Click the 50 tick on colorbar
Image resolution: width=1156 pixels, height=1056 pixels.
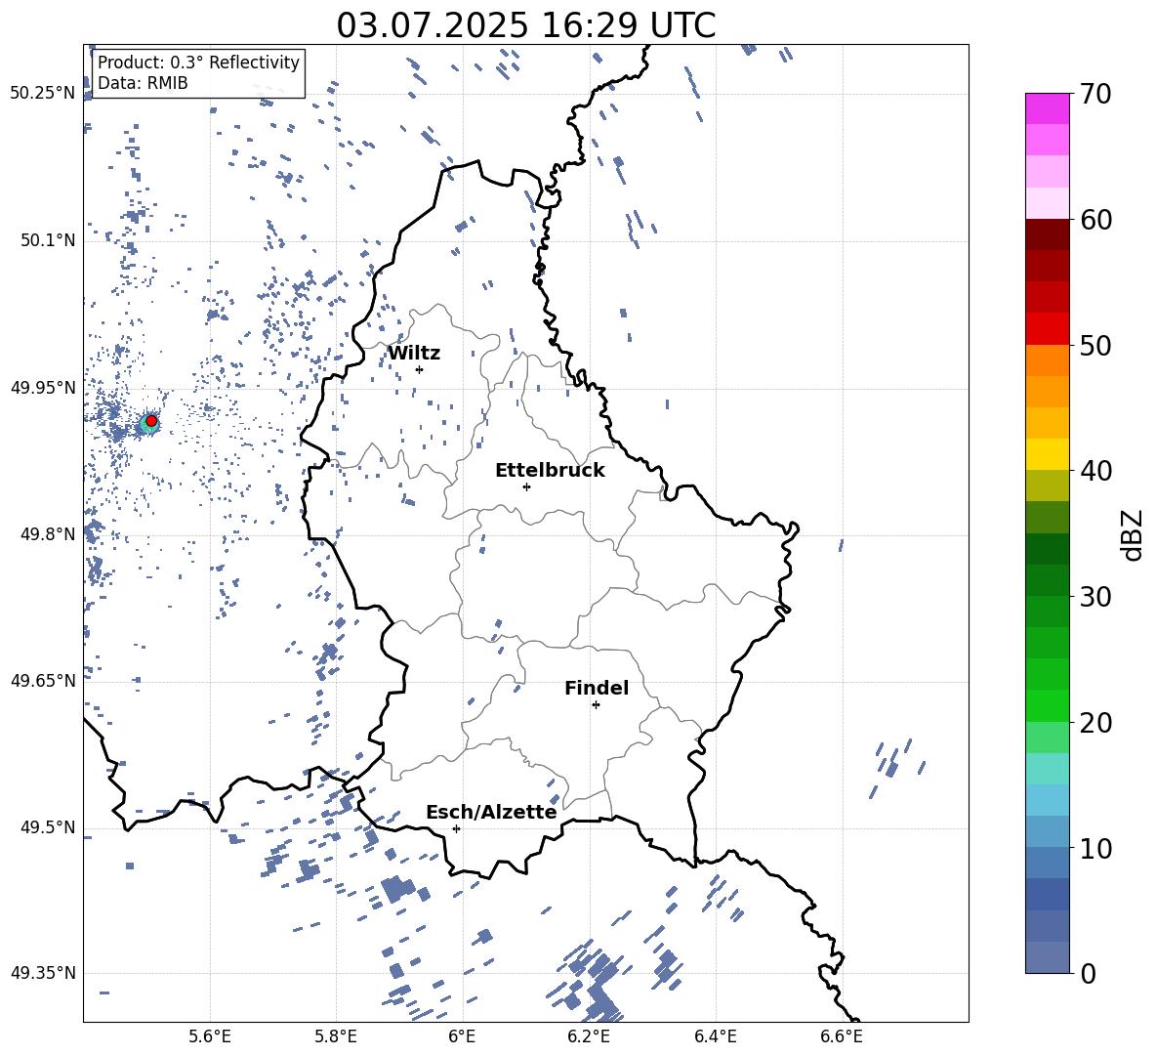pos(1094,346)
